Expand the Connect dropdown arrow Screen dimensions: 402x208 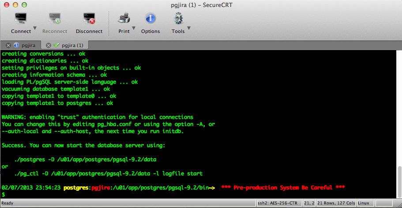(35, 28)
